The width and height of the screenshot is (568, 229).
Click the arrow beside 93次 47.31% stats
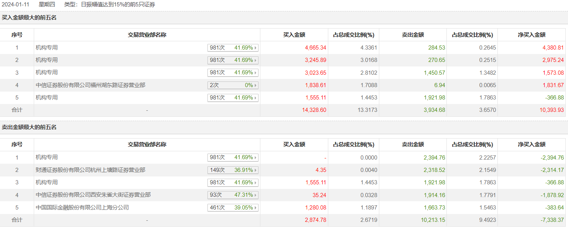(x=256, y=195)
